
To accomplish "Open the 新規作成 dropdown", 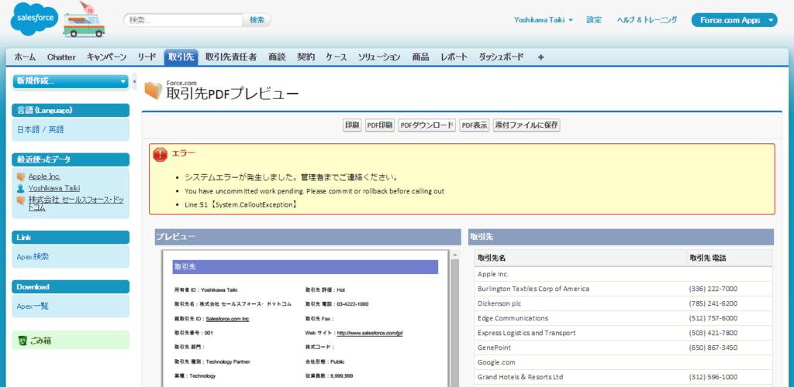I will pyautogui.click(x=71, y=81).
